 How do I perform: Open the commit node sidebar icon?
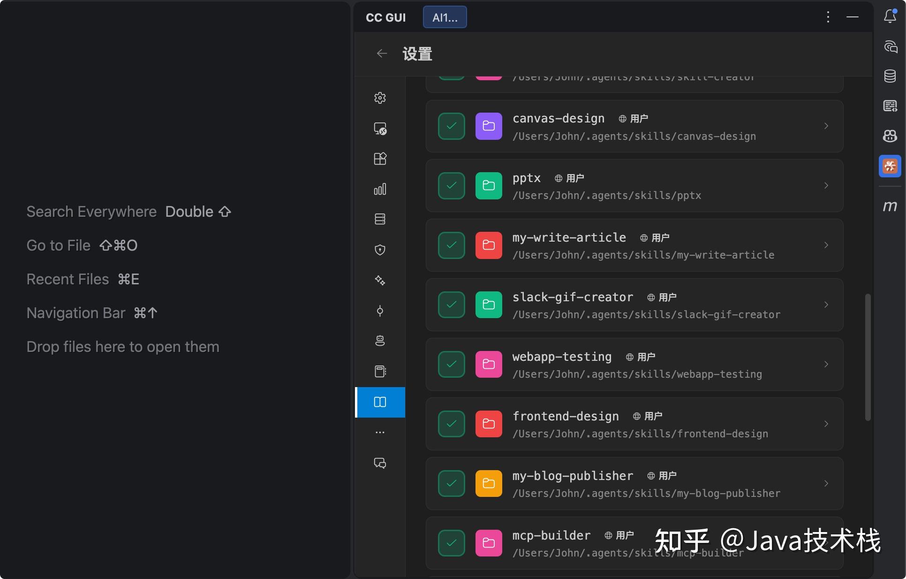[x=380, y=311]
